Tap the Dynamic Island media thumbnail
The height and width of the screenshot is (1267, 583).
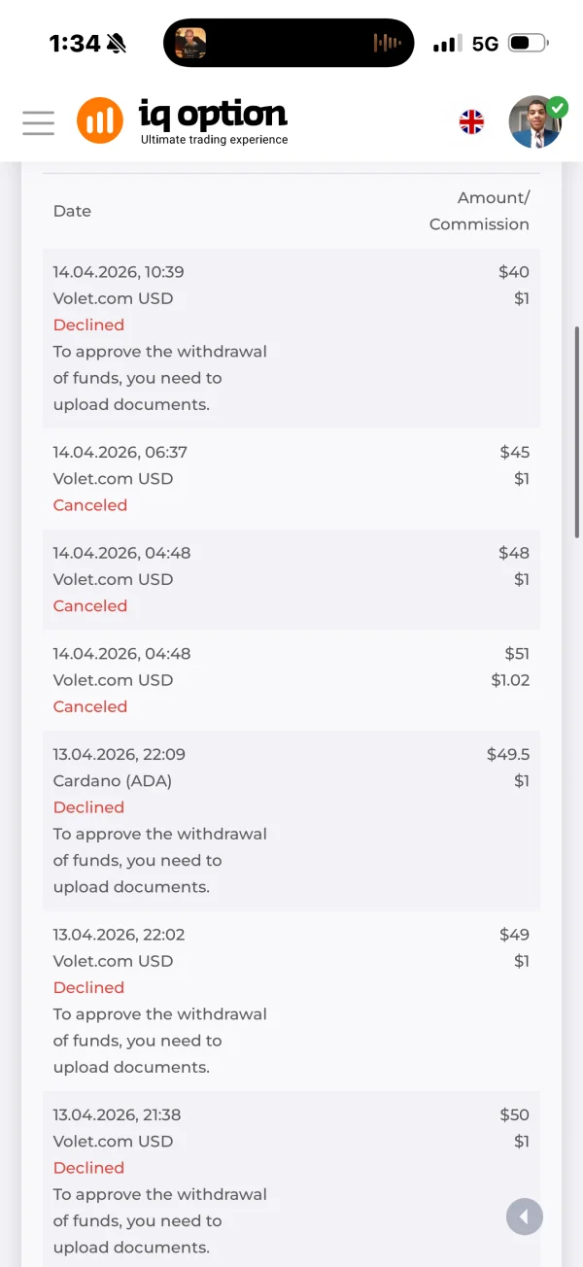[190, 43]
